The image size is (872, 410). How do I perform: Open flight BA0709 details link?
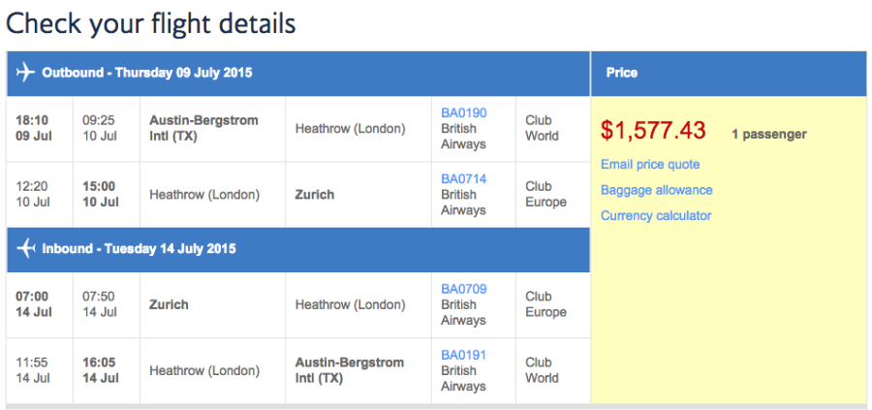coord(464,289)
